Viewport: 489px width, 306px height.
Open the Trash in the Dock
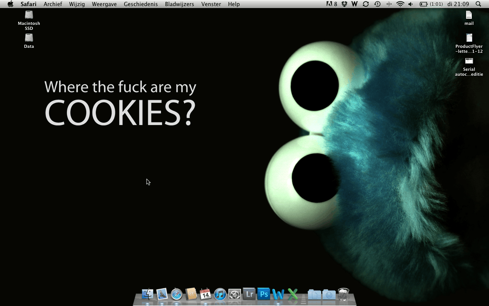343,294
